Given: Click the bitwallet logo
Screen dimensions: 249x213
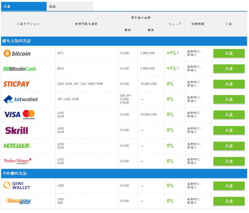Looking at the screenshot, I should (21, 99).
